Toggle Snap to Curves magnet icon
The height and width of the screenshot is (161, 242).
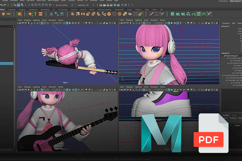[36, 5]
